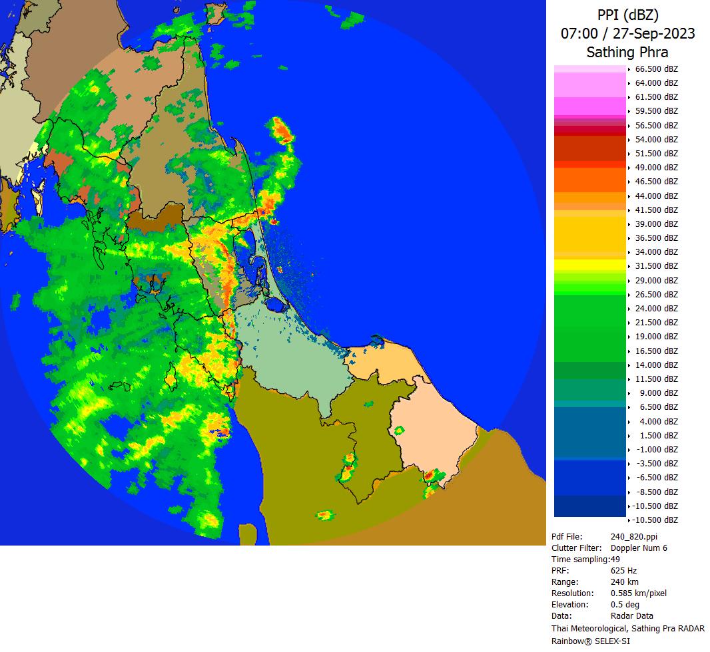The width and height of the screenshot is (710, 652).
Task: Select the bright green swatch beside 21.500 dBZ
Action: point(590,323)
